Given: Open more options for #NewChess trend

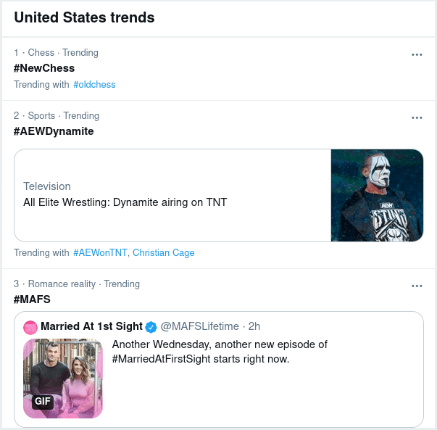Looking at the screenshot, I should coord(417,54).
